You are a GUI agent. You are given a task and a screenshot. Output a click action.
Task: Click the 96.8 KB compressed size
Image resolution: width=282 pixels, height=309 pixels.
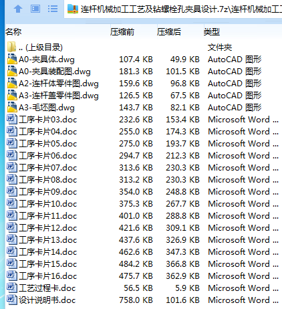point(185,84)
